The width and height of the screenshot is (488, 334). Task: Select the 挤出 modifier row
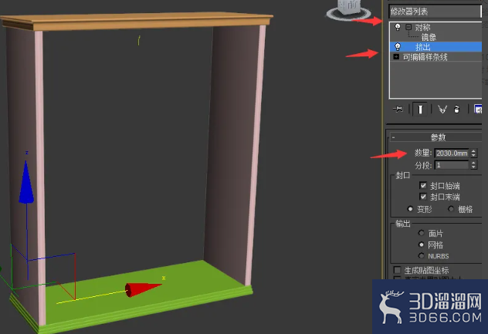(x=435, y=47)
